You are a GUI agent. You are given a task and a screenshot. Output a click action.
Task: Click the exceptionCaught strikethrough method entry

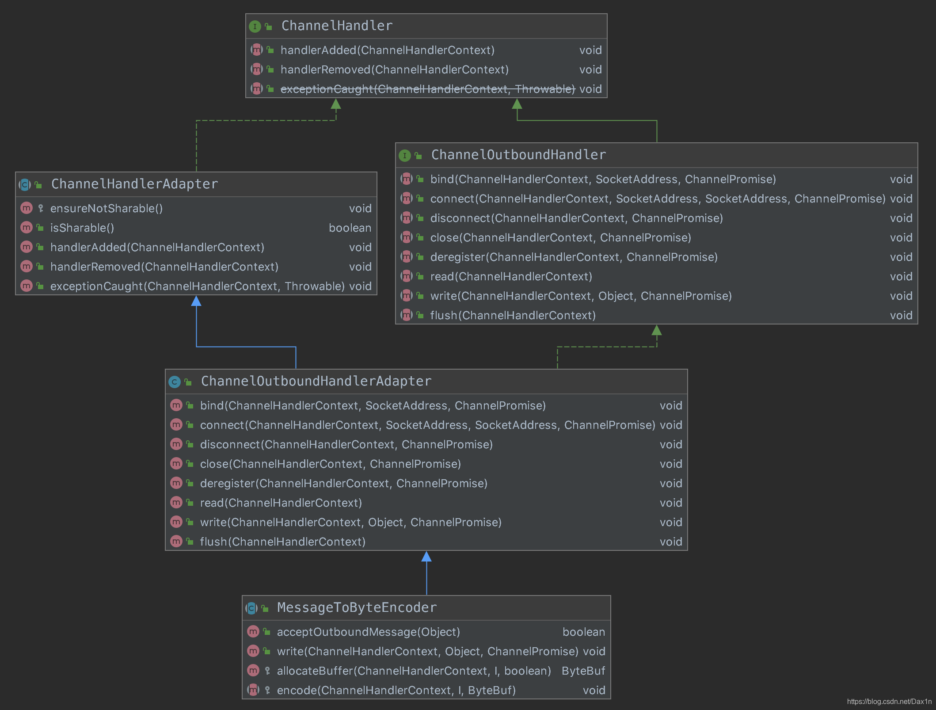[x=426, y=89]
